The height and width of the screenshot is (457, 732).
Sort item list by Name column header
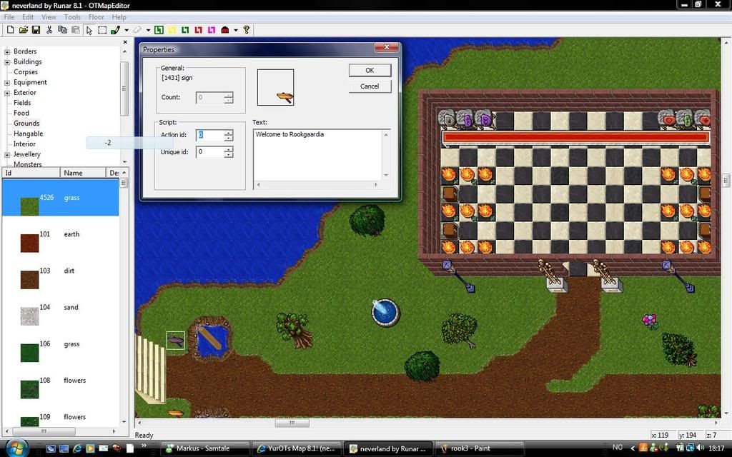tap(83, 173)
